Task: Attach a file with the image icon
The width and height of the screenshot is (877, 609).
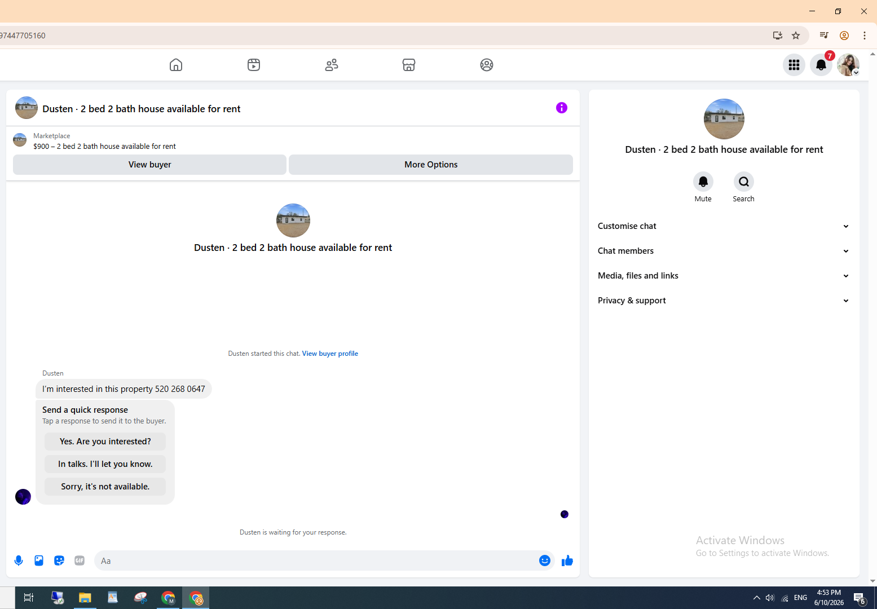Action: point(39,561)
